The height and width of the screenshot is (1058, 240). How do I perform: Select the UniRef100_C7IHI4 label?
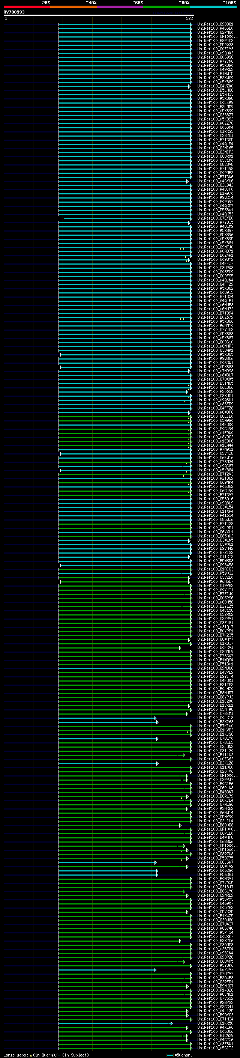(215, 1019)
